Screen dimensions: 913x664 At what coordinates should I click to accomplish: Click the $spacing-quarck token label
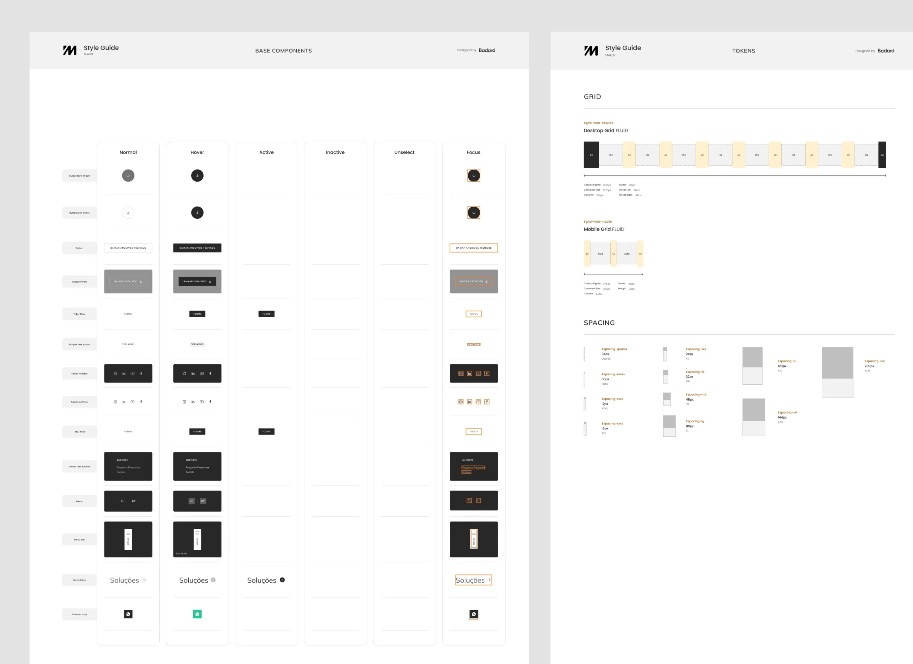[x=614, y=349]
